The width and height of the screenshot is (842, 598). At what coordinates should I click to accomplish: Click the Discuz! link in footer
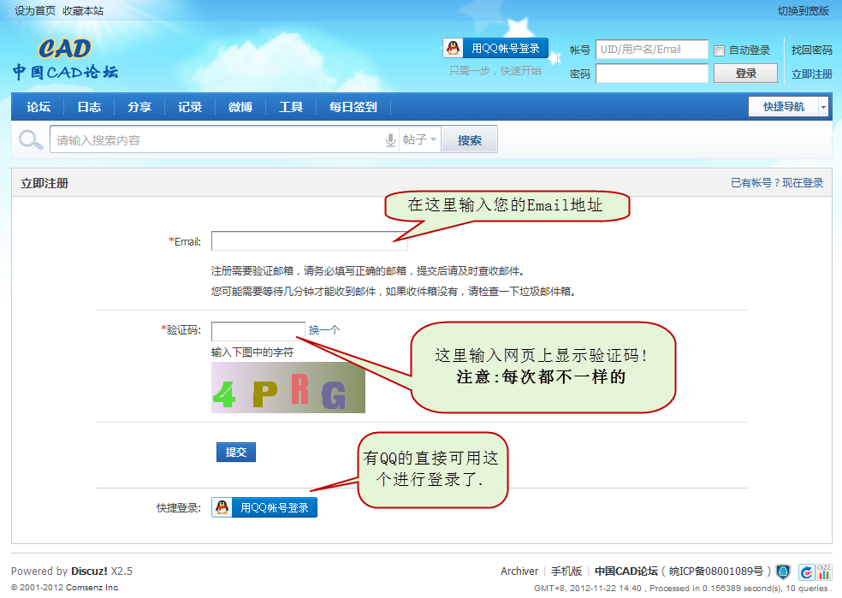coord(89,571)
